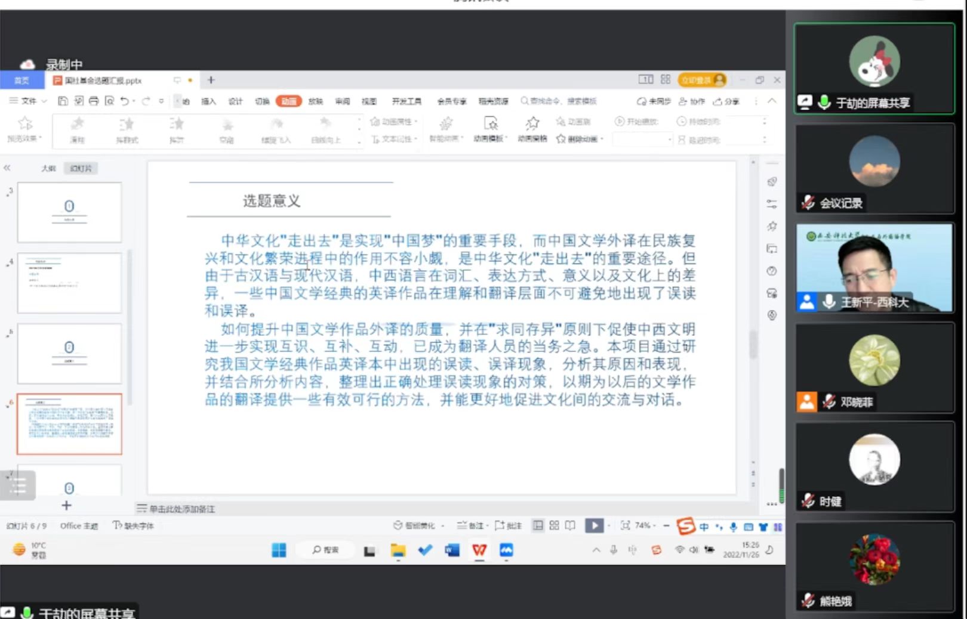967x619 pixels.
Task: Click the save icon in quick access toolbar
Action: (63, 101)
